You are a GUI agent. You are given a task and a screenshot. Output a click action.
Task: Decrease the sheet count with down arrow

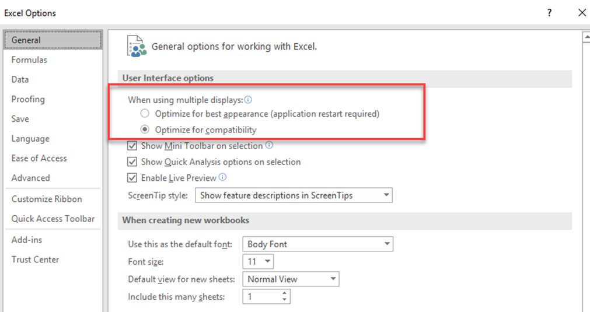pyautogui.click(x=284, y=300)
